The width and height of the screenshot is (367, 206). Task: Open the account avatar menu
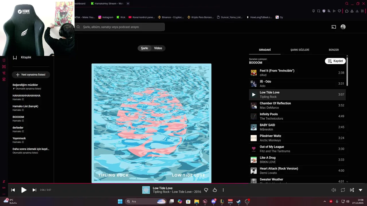pos(343,27)
